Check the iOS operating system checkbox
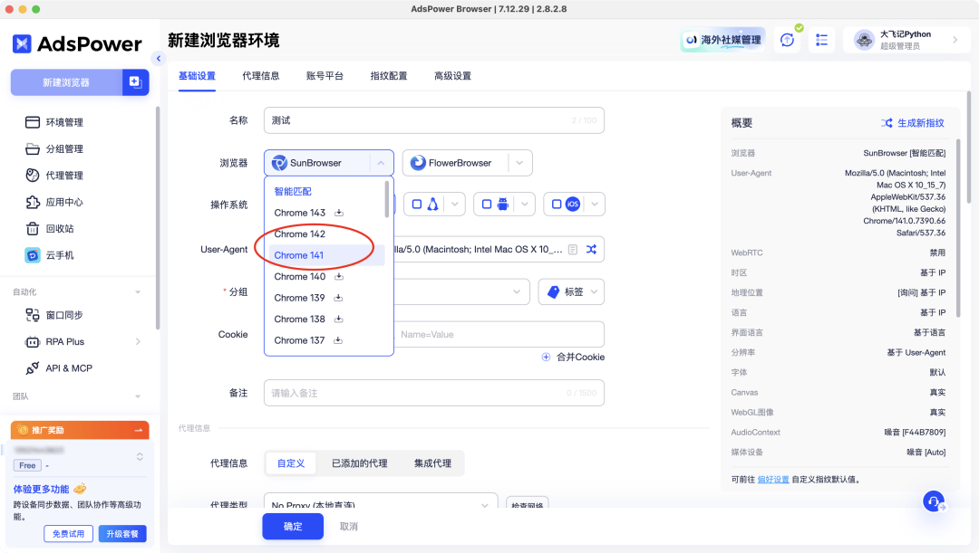979x553 pixels. coord(557,204)
